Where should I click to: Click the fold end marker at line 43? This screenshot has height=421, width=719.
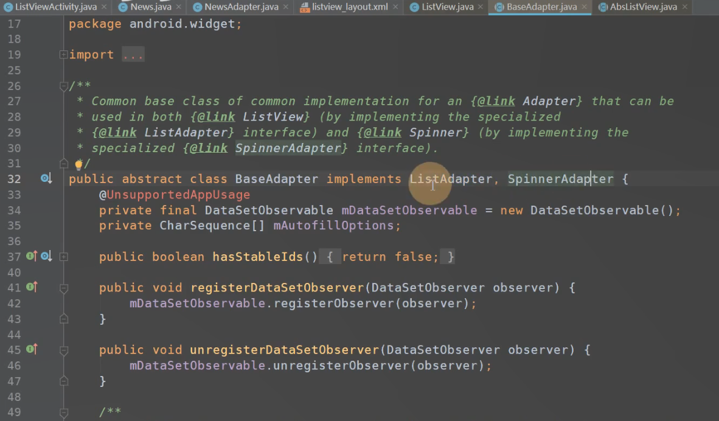(64, 319)
